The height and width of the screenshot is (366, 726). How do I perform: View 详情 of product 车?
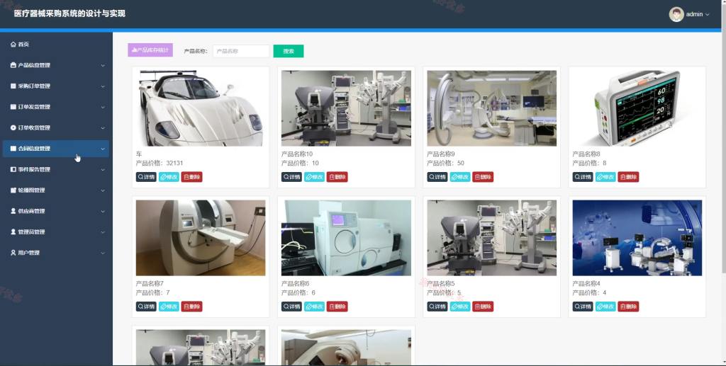pos(146,177)
